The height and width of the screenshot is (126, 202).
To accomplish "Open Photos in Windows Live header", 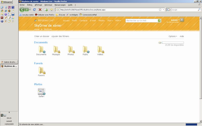I will coord(102,21).
